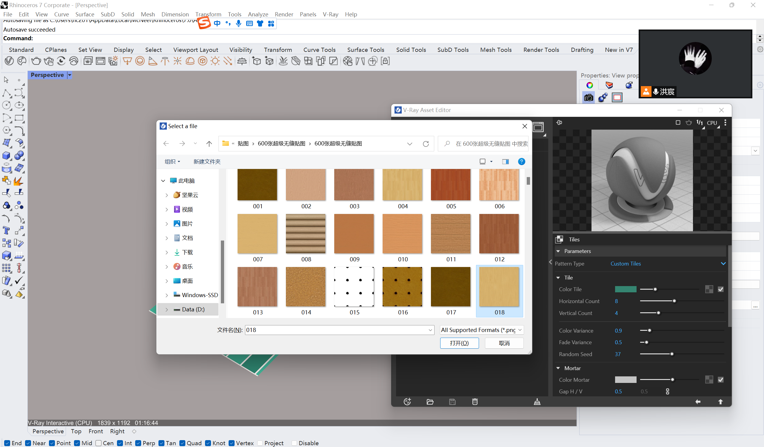Click the delete trash icon in Asset Editor
764x447 pixels.
475,402
